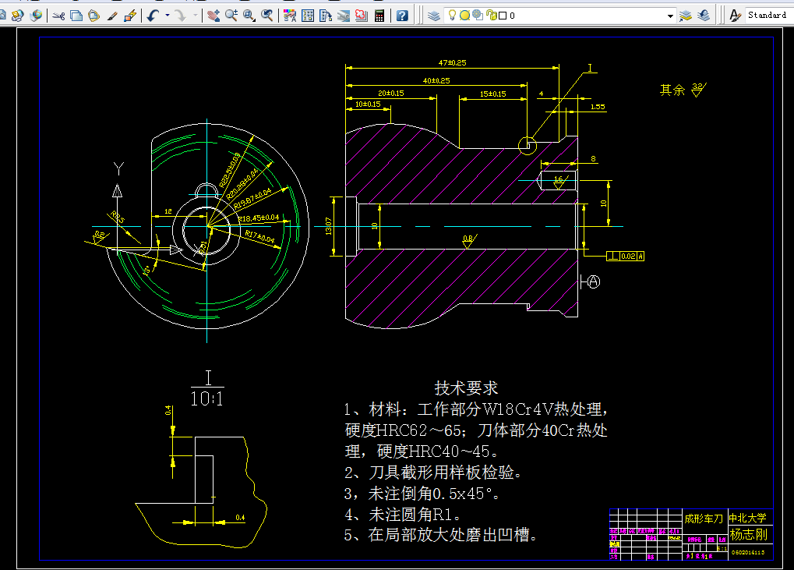Image resolution: width=794 pixels, height=570 pixels.
Task: Toggle the lock on layer 0
Action: click(x=489, y=14)
